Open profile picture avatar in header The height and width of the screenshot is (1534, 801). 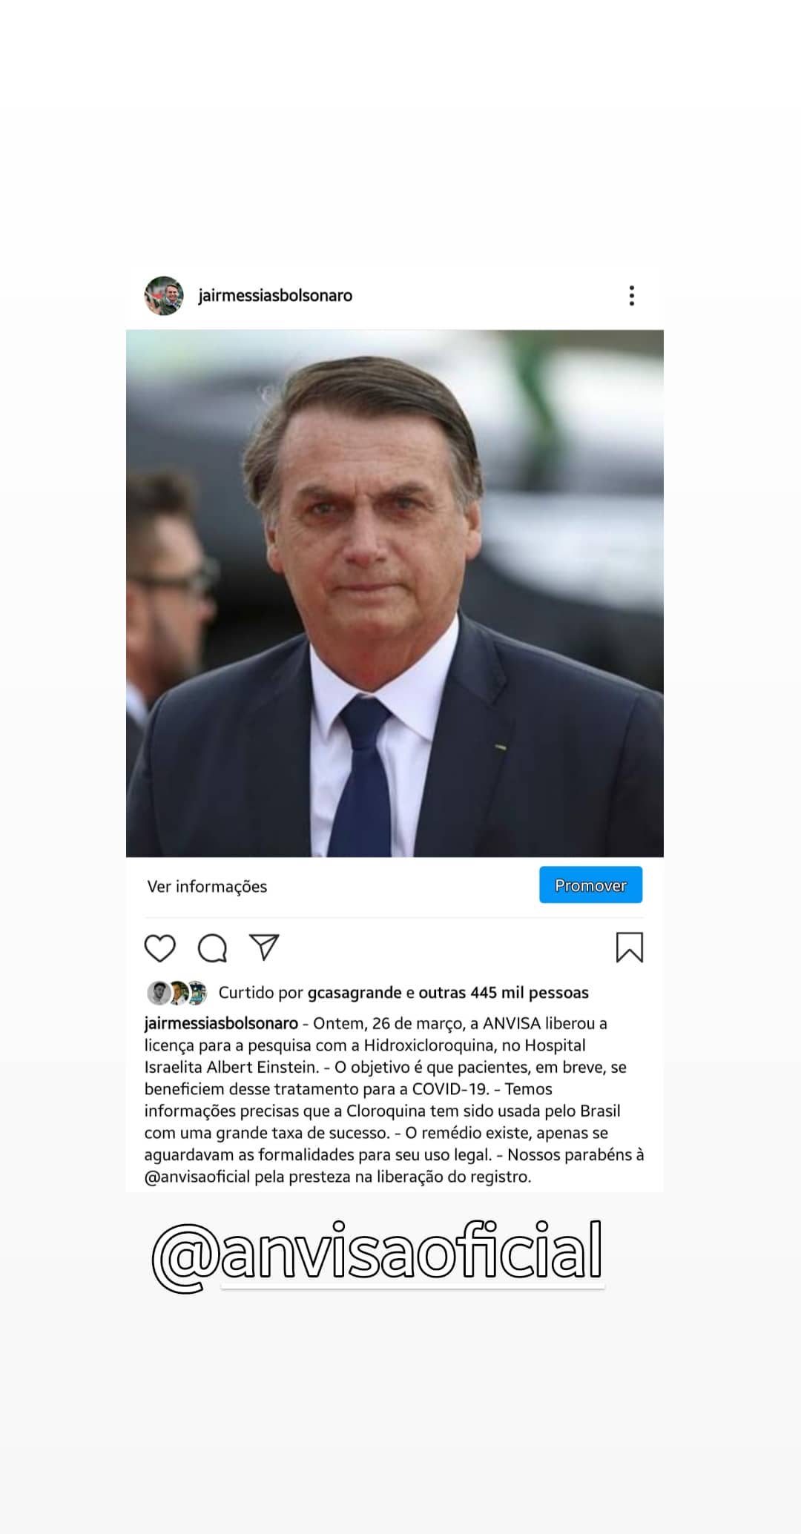pyautogui.click(x=164, y=296)
